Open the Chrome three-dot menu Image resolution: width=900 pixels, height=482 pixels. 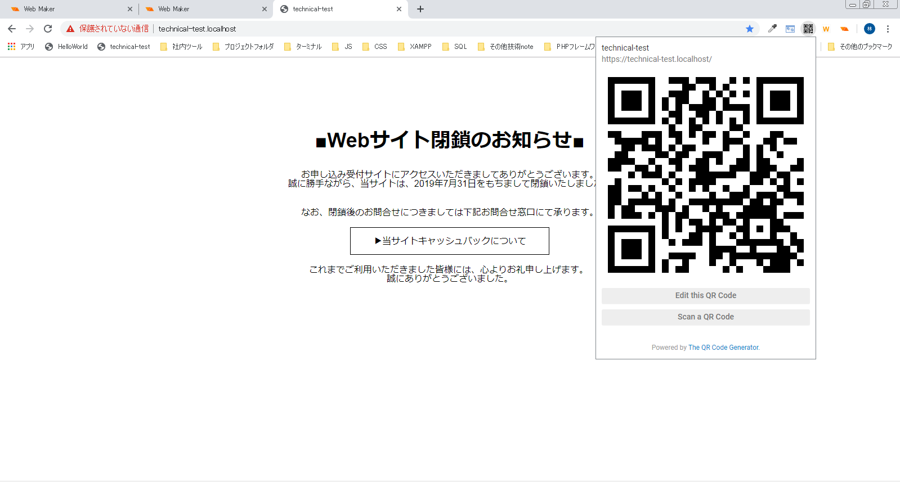[x=888, y=29]
